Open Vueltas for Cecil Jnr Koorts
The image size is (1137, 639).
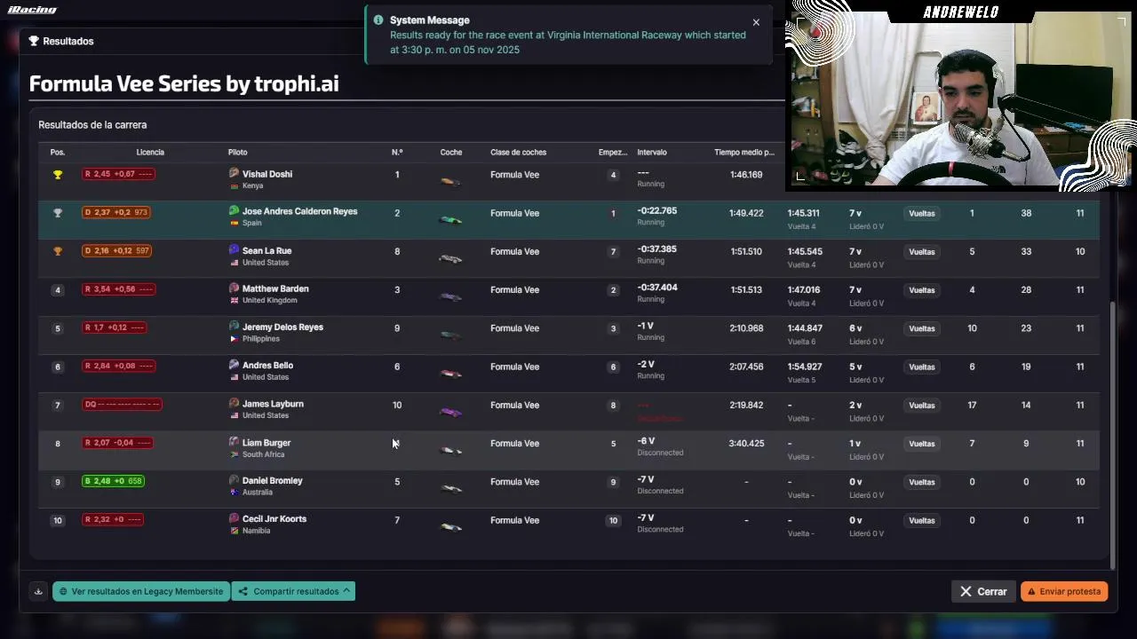[922, 520]
